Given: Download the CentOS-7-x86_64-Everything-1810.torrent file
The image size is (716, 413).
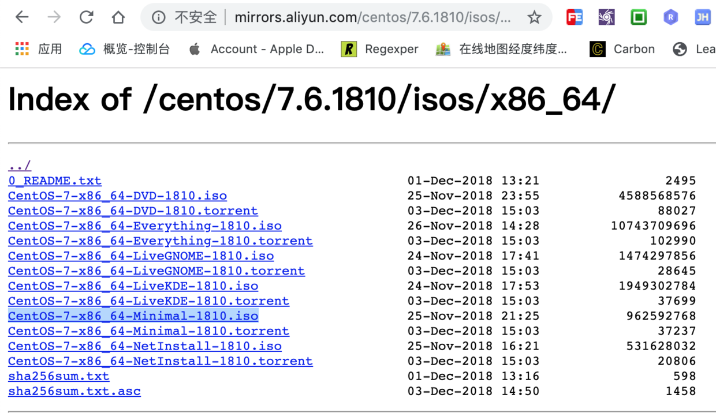Looking at the screenshot, I should (x=160, y=241).
